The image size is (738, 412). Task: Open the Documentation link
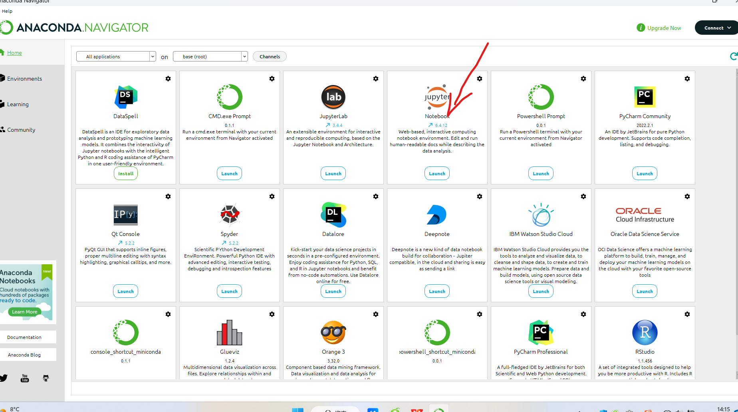24,337
